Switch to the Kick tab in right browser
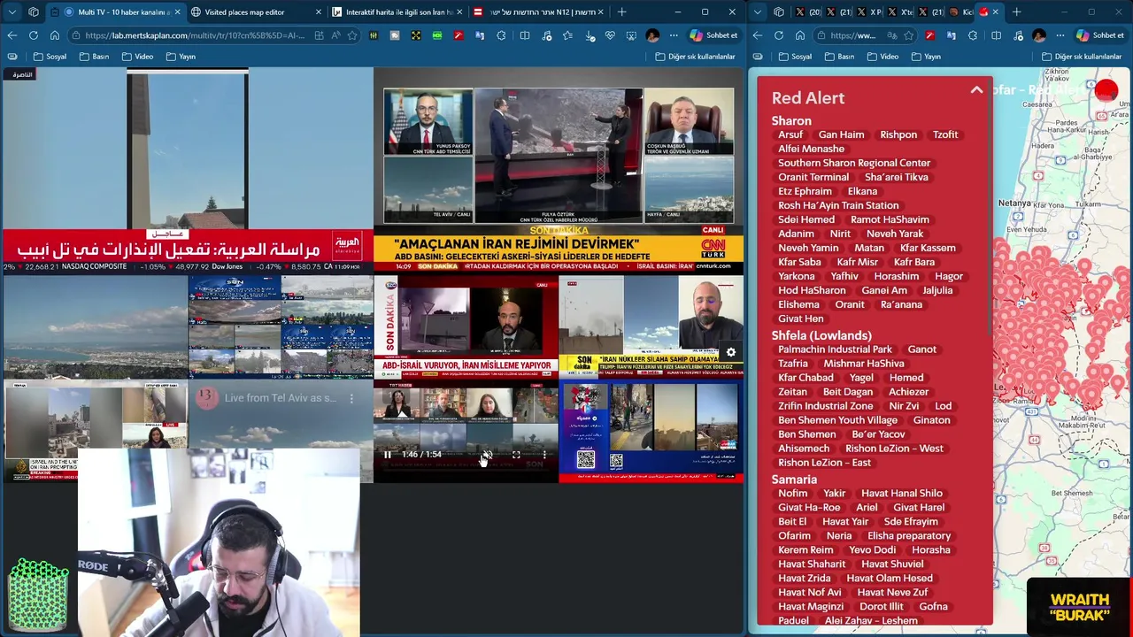Image resolution: width=1133 pixels, height=637 pixels. point(960,12)
